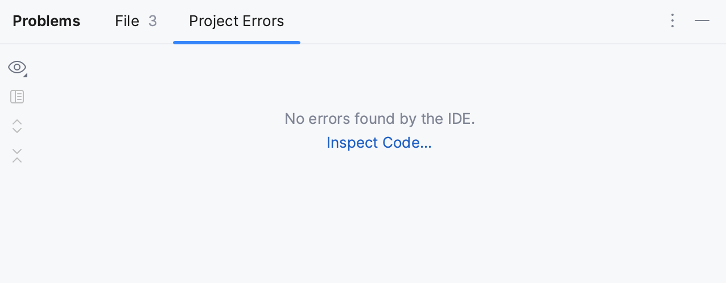Screen dimensions: 726x283
Task: Toggle the Open Editor Preview icon
Action: click(17, 97)
